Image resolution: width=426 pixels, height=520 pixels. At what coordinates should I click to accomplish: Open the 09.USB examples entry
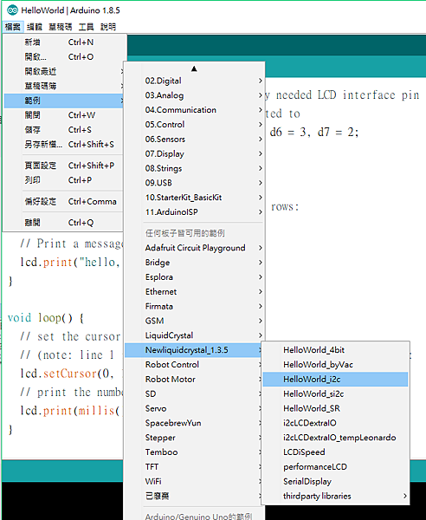pyautogui.click(x=195, y=183)
